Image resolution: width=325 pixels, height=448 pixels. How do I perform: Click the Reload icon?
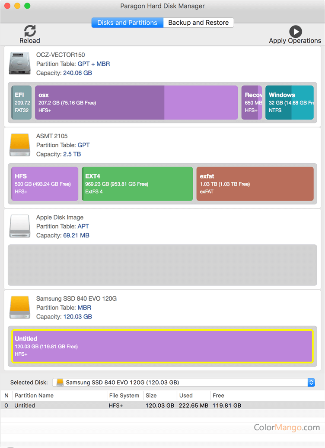[30, 31]
